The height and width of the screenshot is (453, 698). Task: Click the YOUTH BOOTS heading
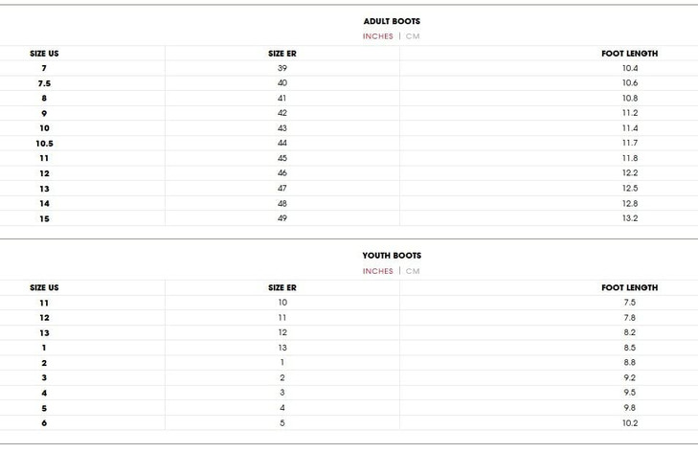tap(392, 256)
